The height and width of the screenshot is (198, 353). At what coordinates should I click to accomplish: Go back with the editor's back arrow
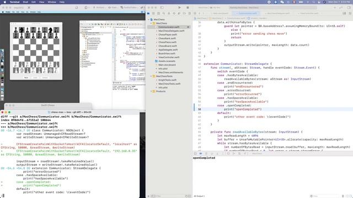tap(200, 13)
